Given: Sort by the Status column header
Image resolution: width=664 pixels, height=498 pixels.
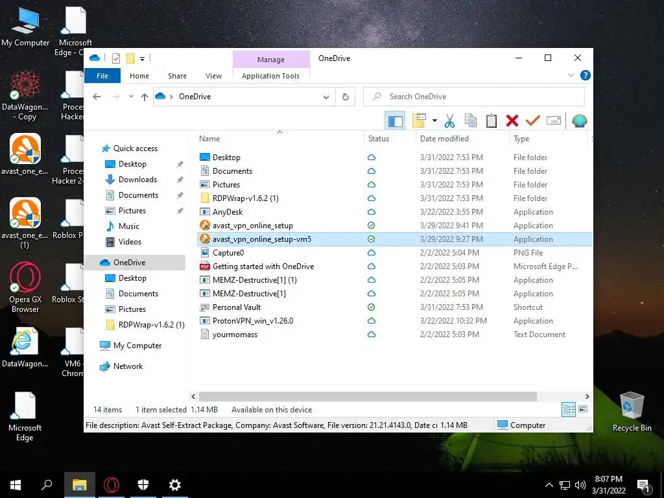Looking at the screenshot, I should [379, 139].
